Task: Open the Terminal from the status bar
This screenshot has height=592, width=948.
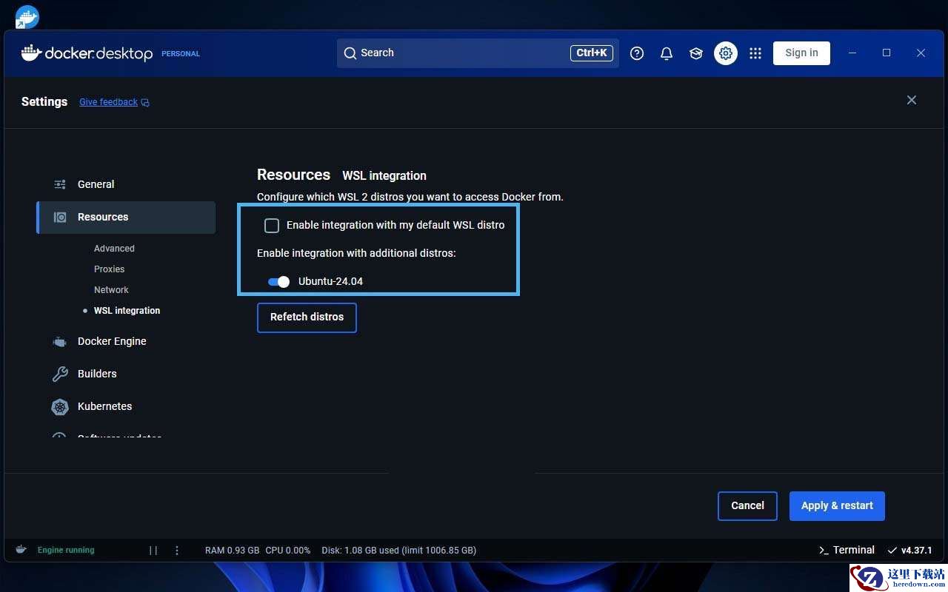Action: point(847,550)
